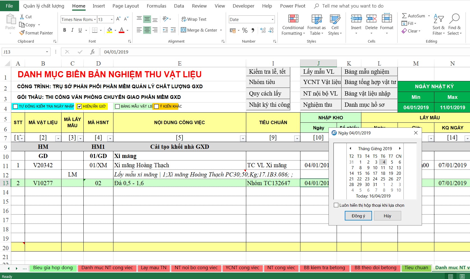470x279 pixels.
Task: Click the AutoSum sigma icon
Action: click(404, 16)
